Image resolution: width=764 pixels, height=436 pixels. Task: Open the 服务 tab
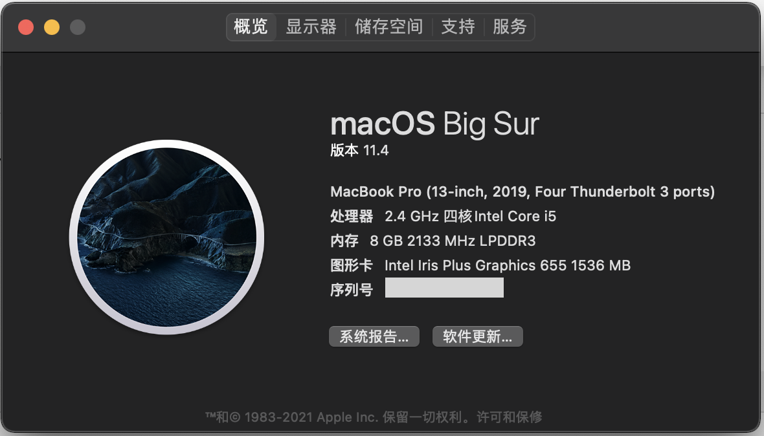(x=510, y=27)
